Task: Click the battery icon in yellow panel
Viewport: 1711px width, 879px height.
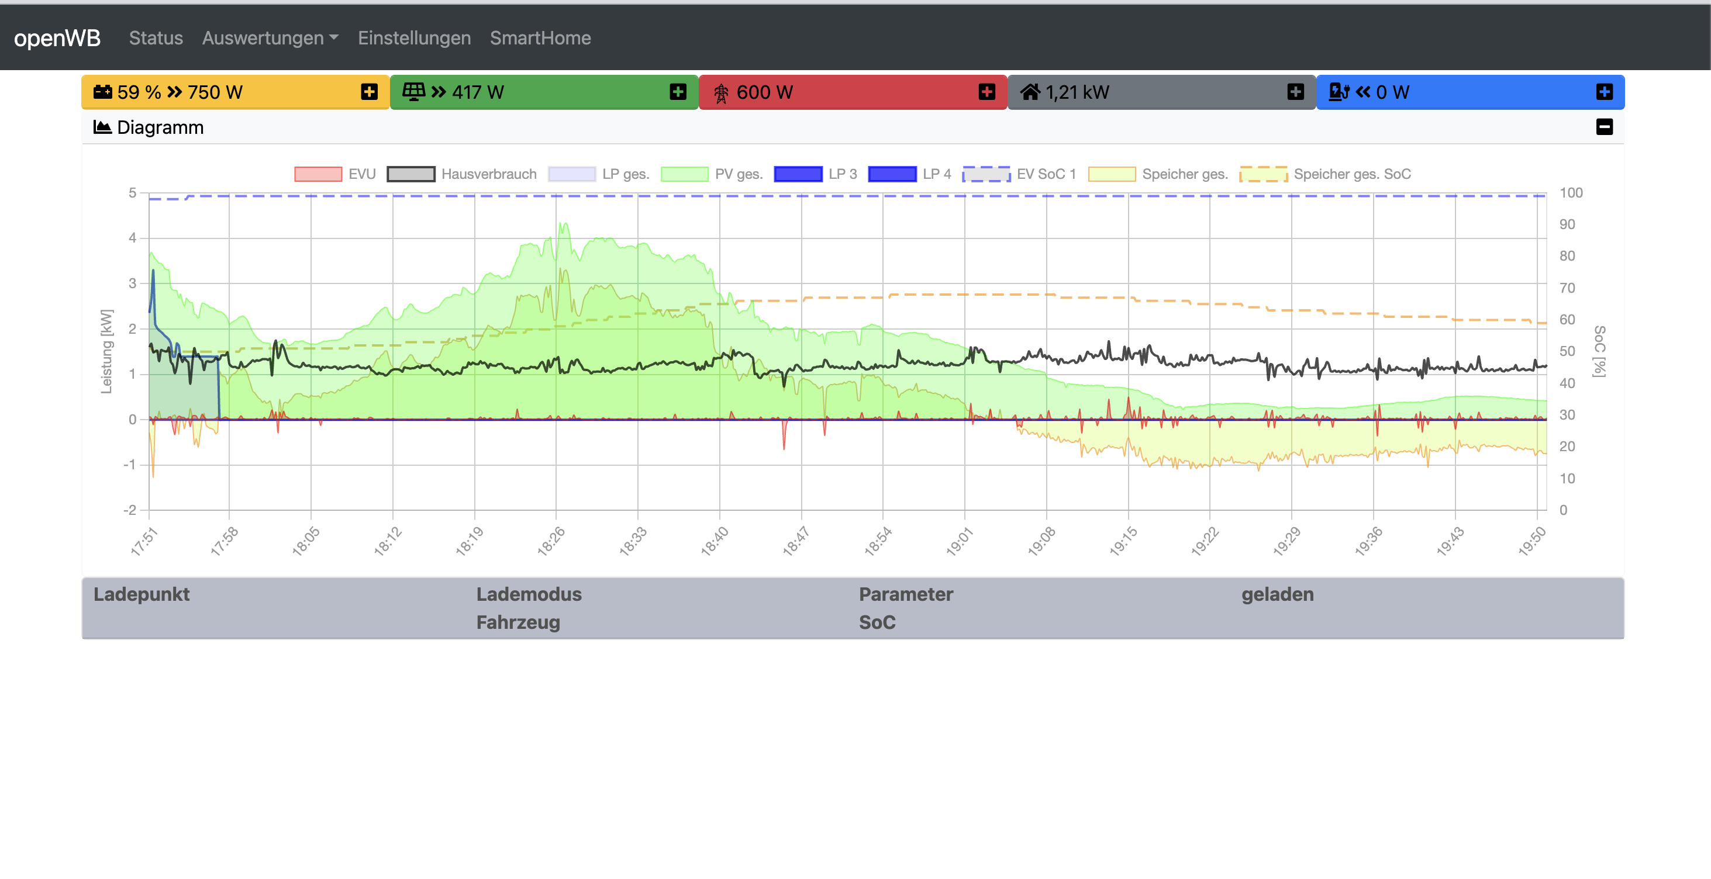Action: [x=102, y=92]
